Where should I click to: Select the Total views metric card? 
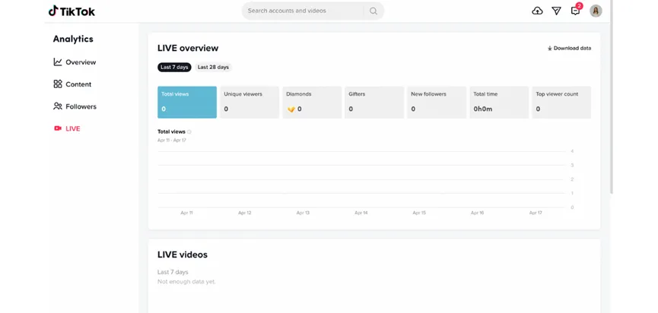coord(187,103)
